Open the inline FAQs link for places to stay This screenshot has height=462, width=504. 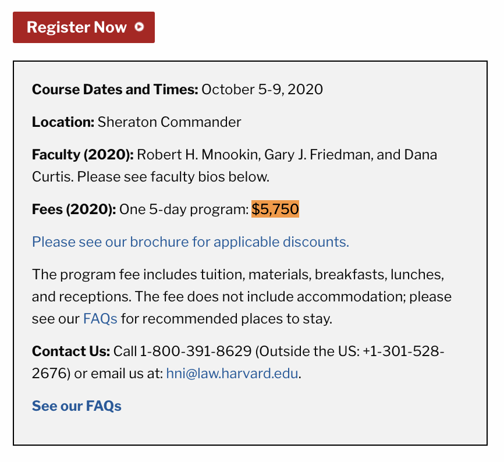tap(100, 318)
